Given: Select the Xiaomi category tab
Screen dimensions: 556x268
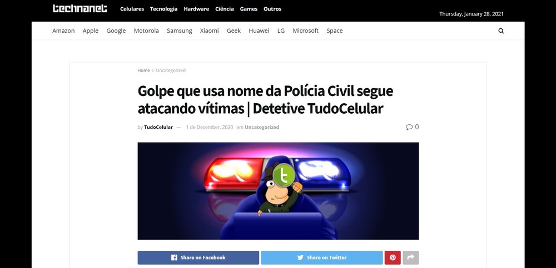Looking at the screenshot, I should click(x=209, y=31).
